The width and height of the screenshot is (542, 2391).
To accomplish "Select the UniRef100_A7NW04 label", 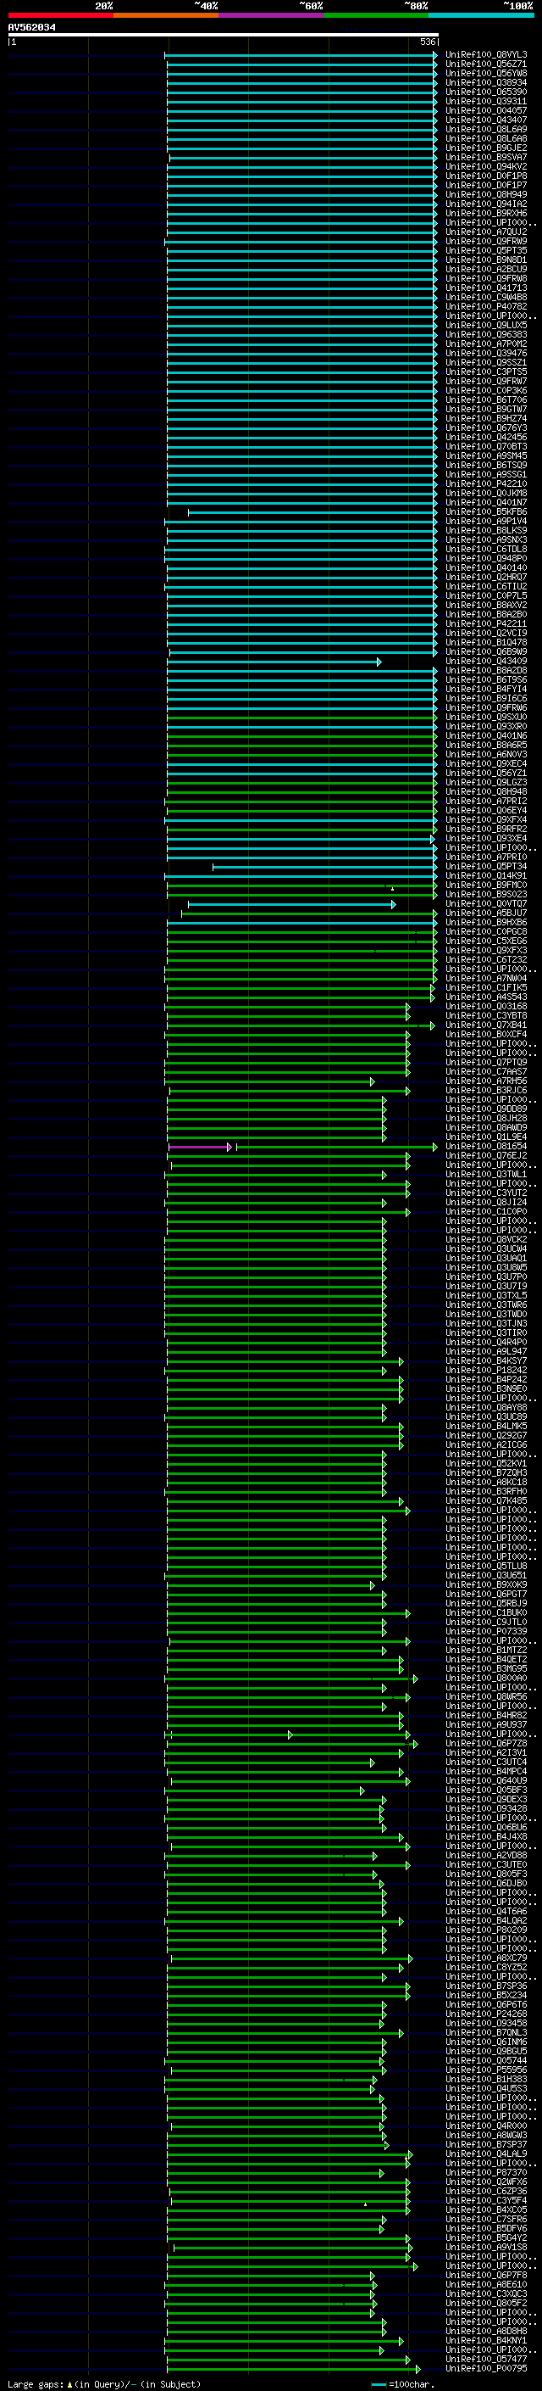I will (485, 980).
